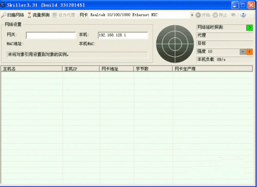
Task: Sort by 主机名 column header
Action: (x=31, y=69)
